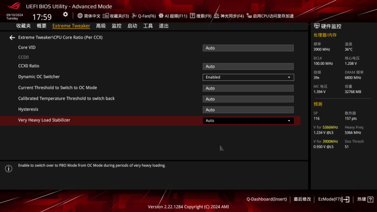The height and width of the screenshot is (212, 377).
Task: Click the hardware monitor icon
Action: [x=317, y=26]
